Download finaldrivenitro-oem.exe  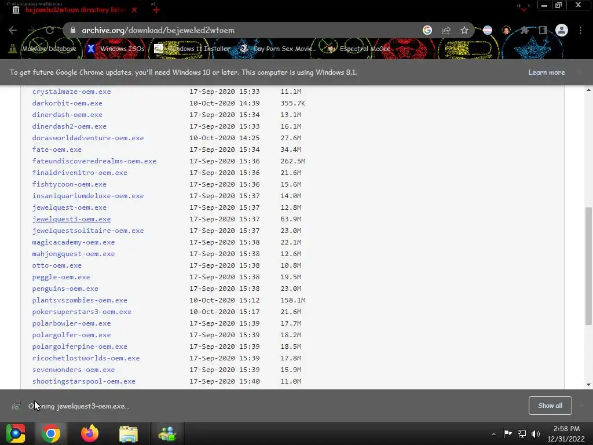tap(80, 173)
